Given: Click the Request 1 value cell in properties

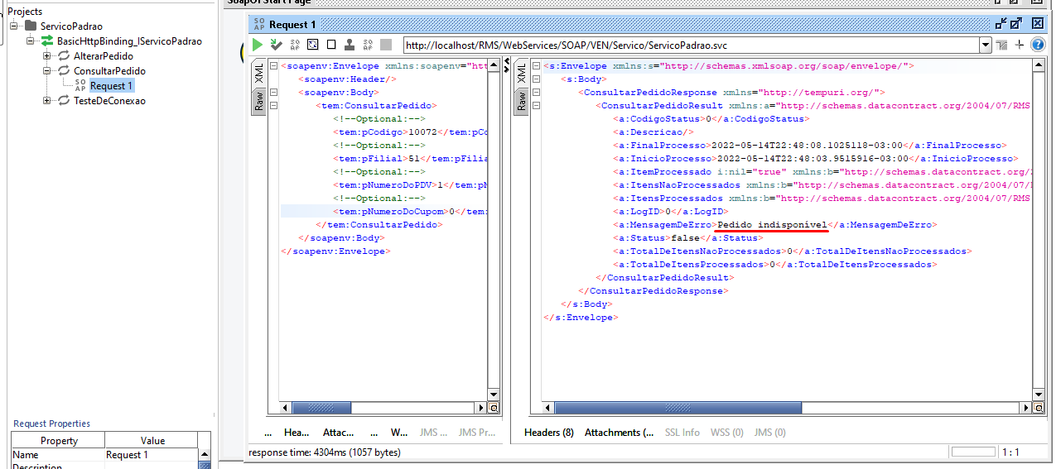Looking at the screenshot, I should [152, 455].
